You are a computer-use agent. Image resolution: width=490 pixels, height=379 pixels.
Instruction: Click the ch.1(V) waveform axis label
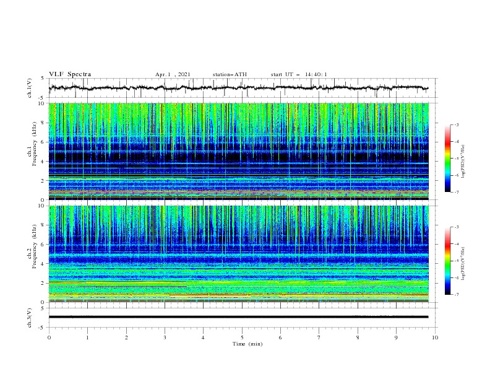[x=30, y=88]
